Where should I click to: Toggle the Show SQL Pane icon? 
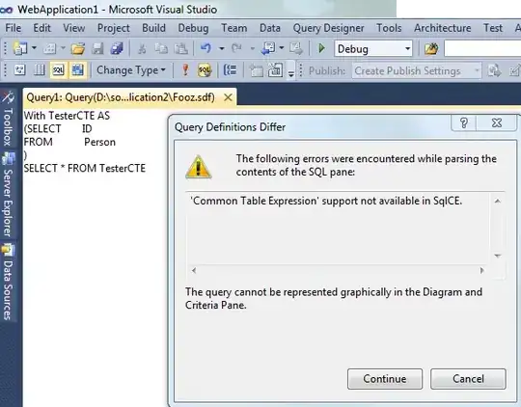[58, 70]
